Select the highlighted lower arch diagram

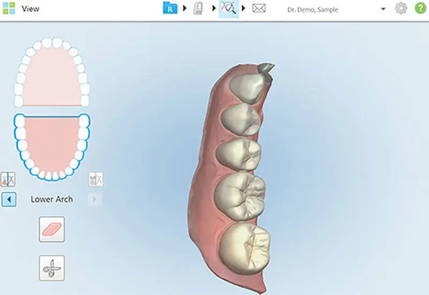coord(51,147)
